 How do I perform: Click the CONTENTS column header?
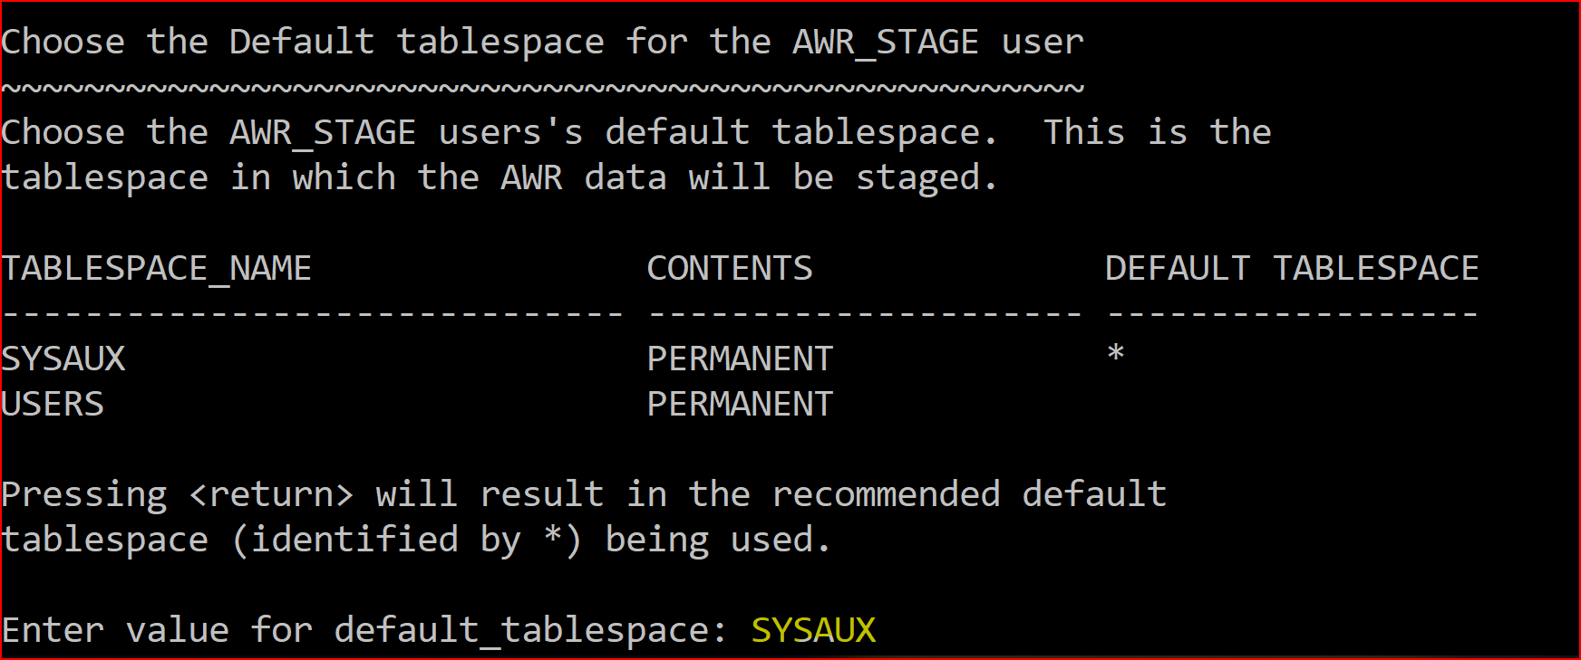[730, 269]
